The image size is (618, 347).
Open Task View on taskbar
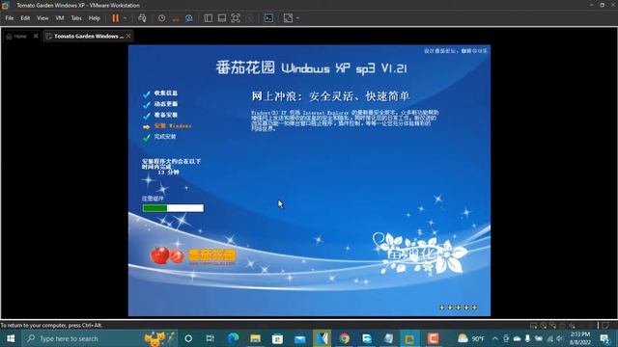tap(211, 338)
